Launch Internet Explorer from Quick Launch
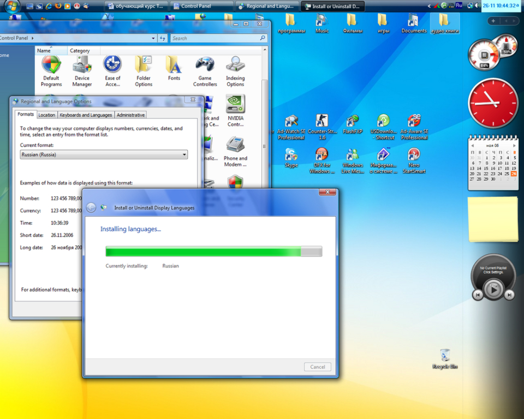Image resolution: width=524 pixels, height=419 pixels. tap(49, 5)
